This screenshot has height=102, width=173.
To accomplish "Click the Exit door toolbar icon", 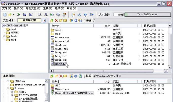I will point(92,15).
